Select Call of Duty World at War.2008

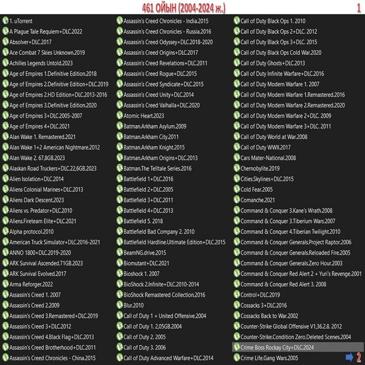click(x=274, y=137)
